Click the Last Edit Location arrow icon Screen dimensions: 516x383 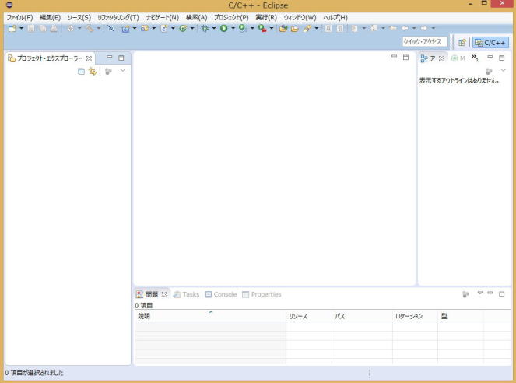(x=393, y=29)
